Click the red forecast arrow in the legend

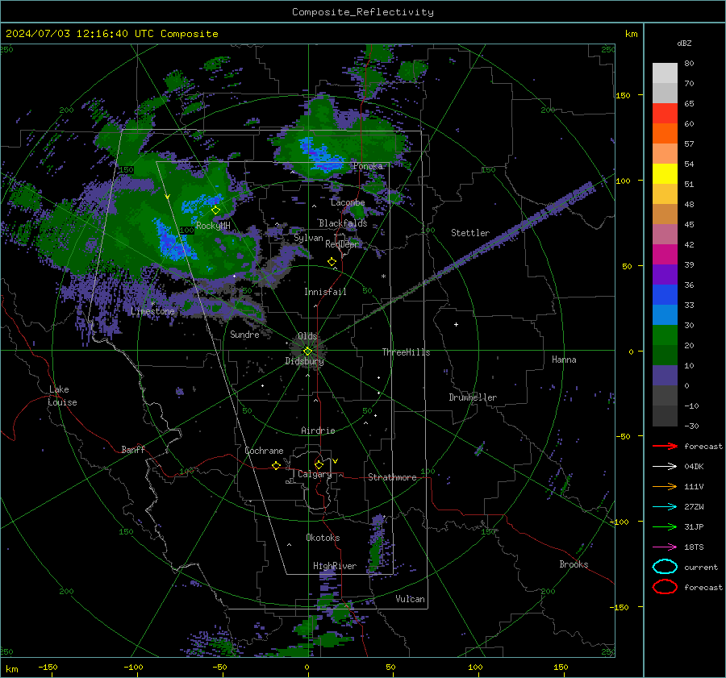click(665, 446)
